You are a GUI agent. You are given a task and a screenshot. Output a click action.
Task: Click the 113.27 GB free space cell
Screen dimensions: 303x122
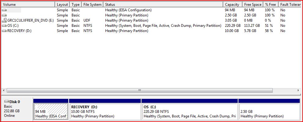[252, 25]
